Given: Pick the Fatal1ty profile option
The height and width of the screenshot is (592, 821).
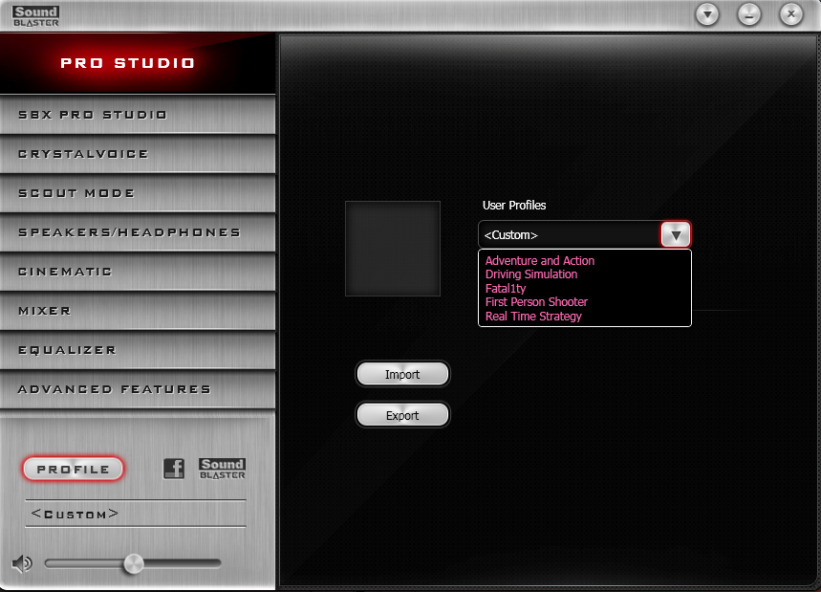Looking at the screenshot, I should click(506, 288).
